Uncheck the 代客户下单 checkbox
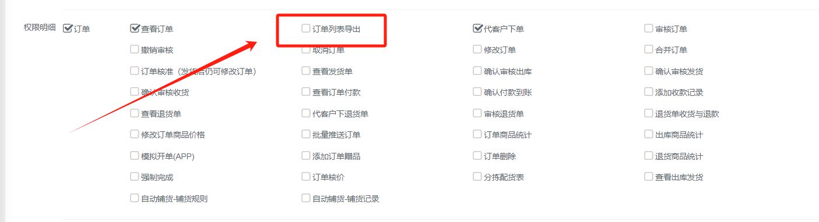819x222 pixels. (x=478, y=28)
